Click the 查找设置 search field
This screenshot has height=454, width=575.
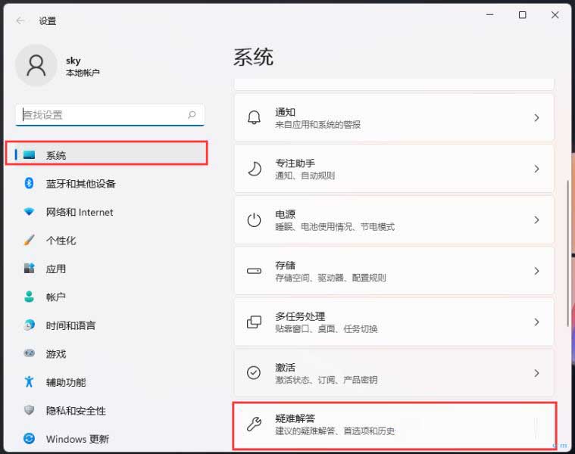102,115
